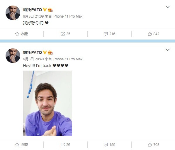175x150 pixels.
Task: Click the avatar on the second post
Action: click(x=13, y=56)
